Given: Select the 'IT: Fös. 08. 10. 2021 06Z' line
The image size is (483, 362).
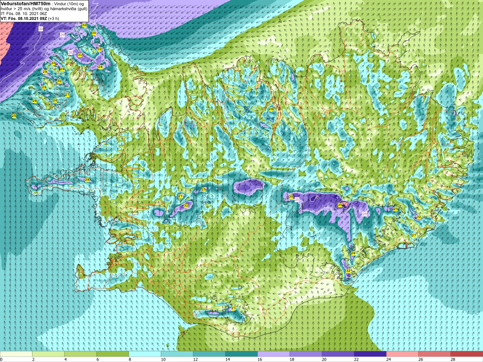Looking at the screenshot, I should pyautogui.click(x=24, y=13).
